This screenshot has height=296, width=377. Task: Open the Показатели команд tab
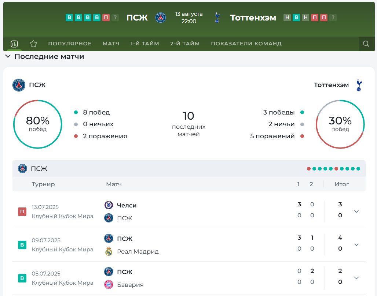click(246, 44)
